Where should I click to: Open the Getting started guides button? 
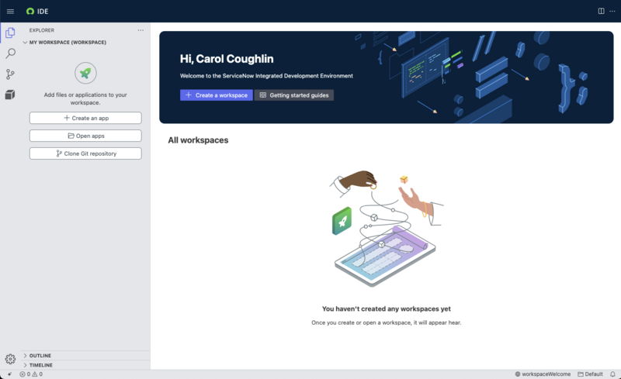(x=294, y=95)
